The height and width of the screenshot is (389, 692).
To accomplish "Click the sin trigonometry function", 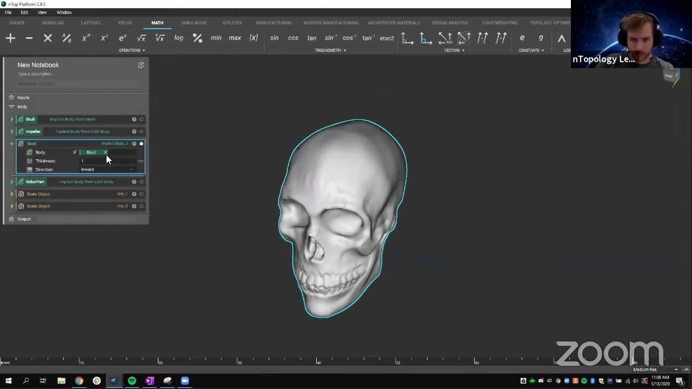I will coord(274,38).
